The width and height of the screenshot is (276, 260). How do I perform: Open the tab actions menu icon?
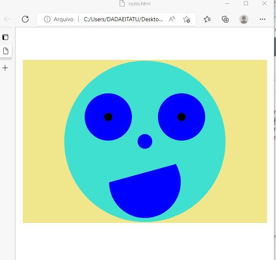[x=5, y=37]
